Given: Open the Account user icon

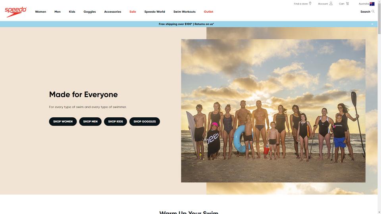Looking at the screenshot, I should [x=331, y=4].
